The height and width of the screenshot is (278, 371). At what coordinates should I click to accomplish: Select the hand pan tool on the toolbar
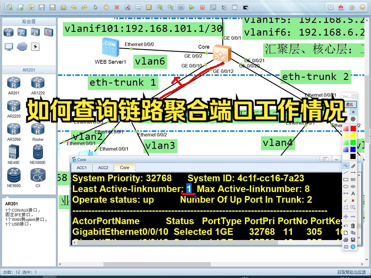tap(106, 7)
